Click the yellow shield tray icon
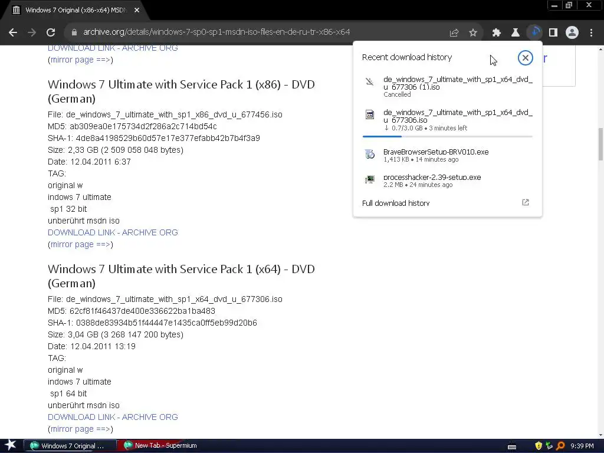Image resolution: width=604 pixels, height=453 pixels. click(x=539, y=446)
